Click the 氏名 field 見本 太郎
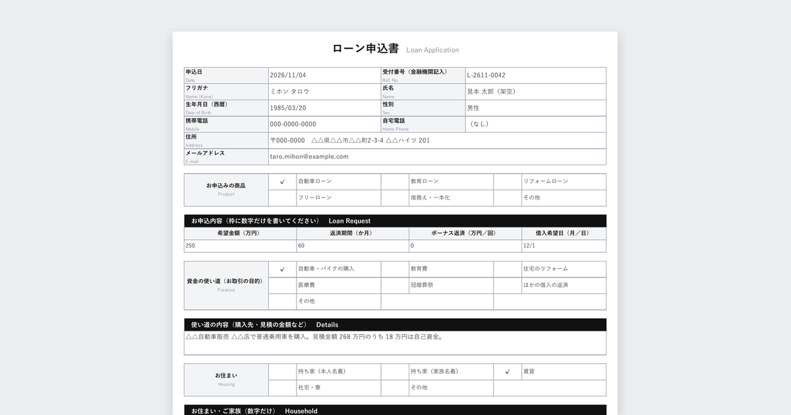Viewport: 791px width, 415px height. coord(536,92)
